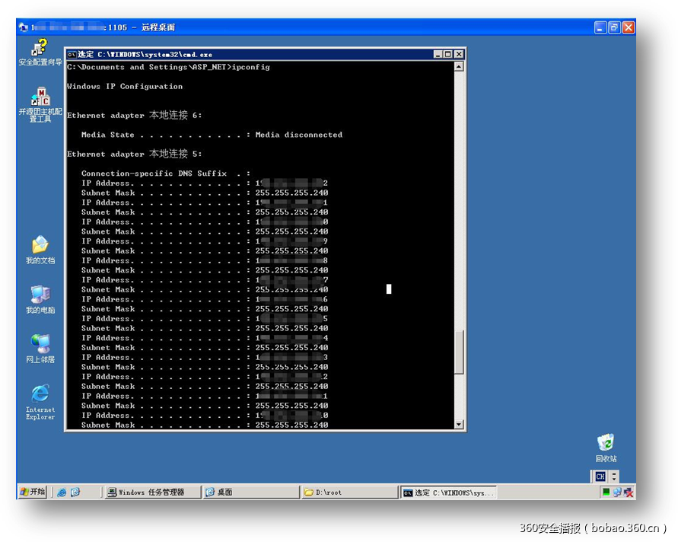Switch to the 桌面 taskbar item
This screenshot has height=542, width=678.
pyautogui.click(x=250, y=493)
